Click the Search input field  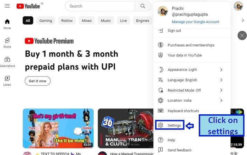point(100,6)
